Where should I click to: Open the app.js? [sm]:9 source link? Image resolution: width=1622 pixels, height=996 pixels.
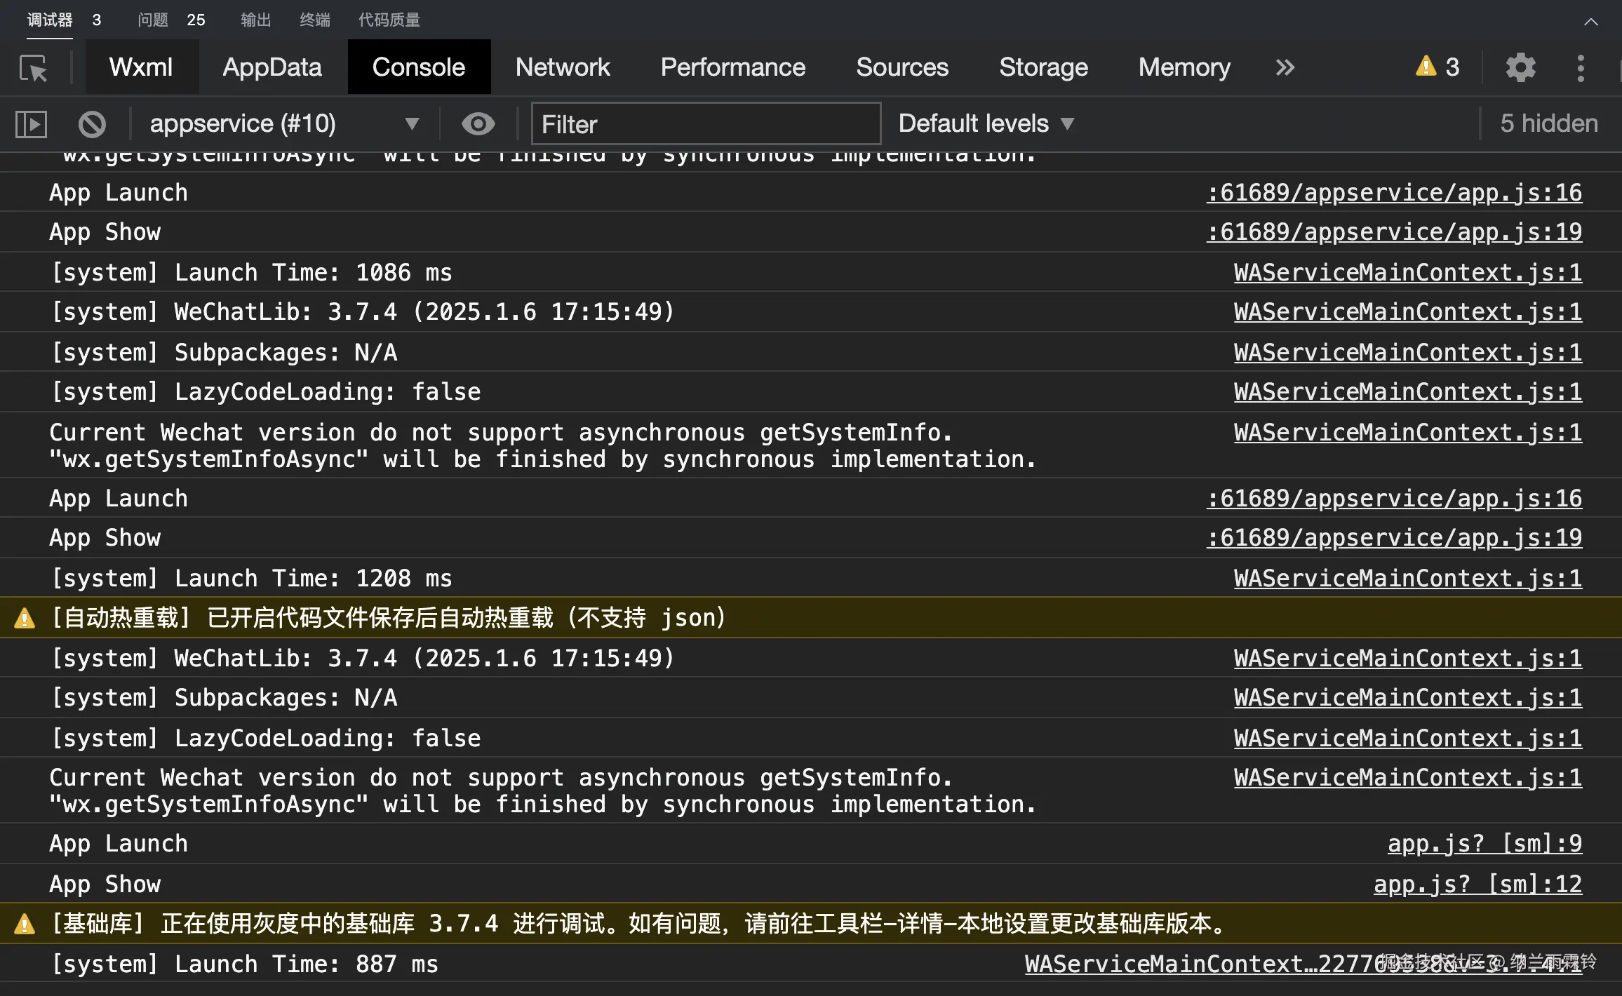[x=1484, y=844]
